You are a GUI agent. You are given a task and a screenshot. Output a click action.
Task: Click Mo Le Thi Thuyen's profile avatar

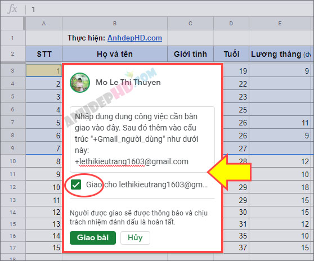point(80,83)
